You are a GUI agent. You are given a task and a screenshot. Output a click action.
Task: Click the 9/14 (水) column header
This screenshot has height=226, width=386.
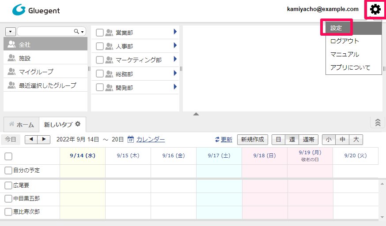pyautogui.click(x=83, y=156)
